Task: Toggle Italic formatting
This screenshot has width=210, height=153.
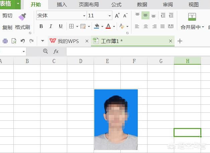Action: click(50, 26)
